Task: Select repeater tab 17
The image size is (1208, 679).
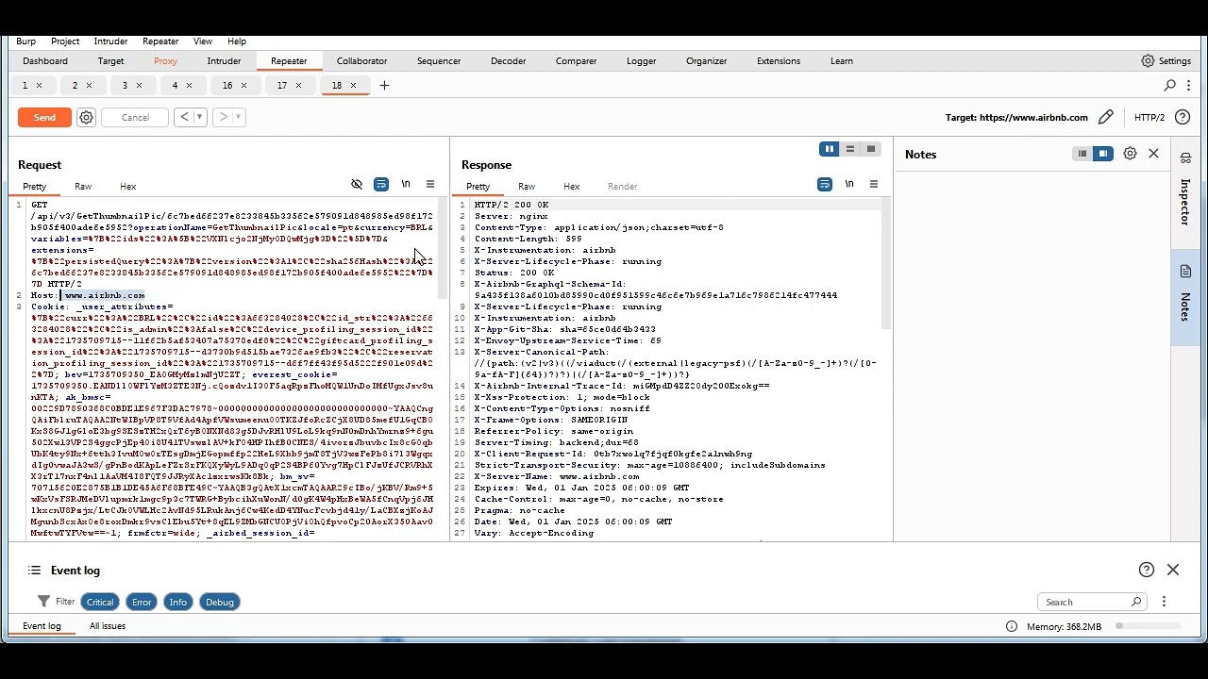Action: 282,85
